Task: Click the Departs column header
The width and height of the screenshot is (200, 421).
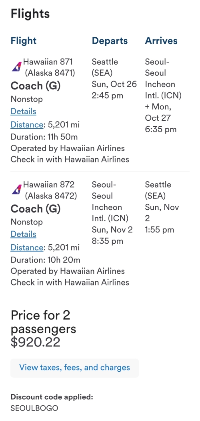Action: click(x=110, y=41)
